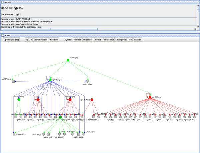The height and width of the screenshot is (153, 200).
Task: Click the Details panel header icon
Action: (2, 2)
